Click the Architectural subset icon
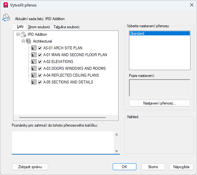Image resolution: width=197 pixels, height=175 pixels. pyautogui.click(x=29, y=41)
